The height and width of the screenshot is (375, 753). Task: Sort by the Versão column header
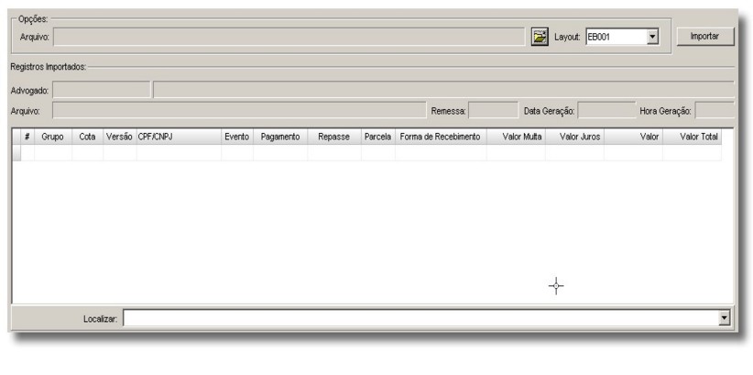pos(120,137)
